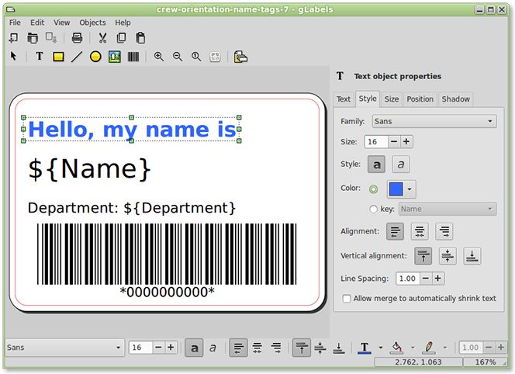The width and height of the screenshot is (515, 374).
Task: Select the fixed Color radio button
Action: click(x=373, y=189)
